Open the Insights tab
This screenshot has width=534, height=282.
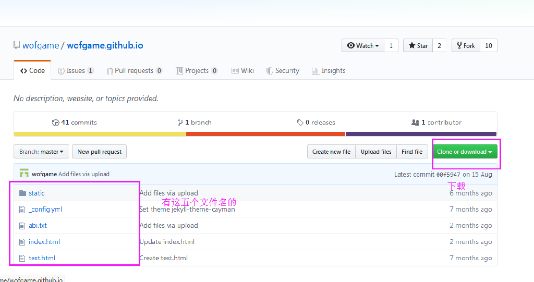[x=329, y=71]
